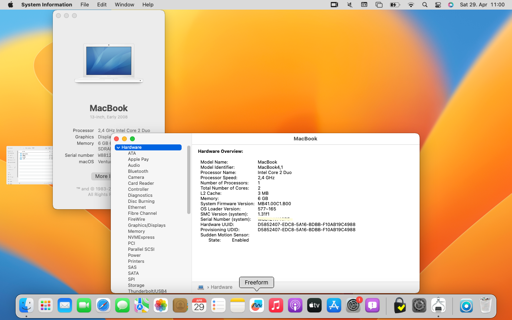
Task: Open Messages in the Dock
Action: coord(122,306)
